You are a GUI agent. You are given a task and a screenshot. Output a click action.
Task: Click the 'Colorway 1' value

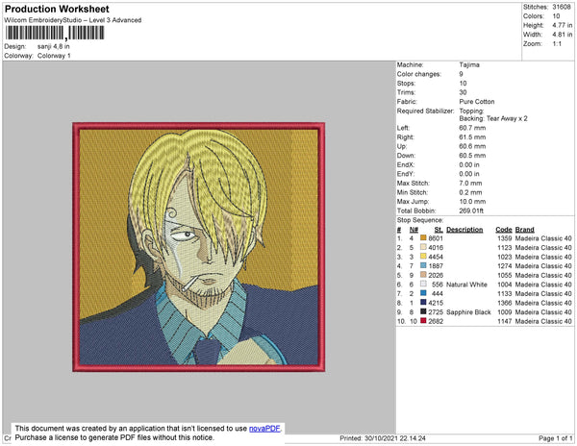54,56
